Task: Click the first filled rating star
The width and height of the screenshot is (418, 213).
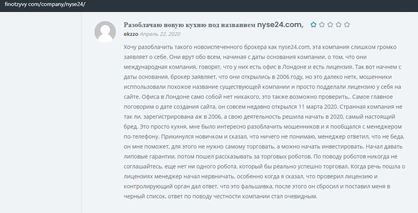Action: (x=313, y=25)
